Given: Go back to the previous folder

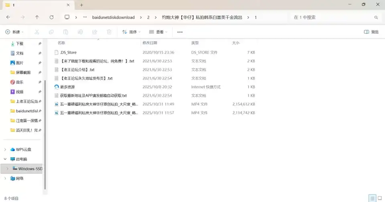Looking at the screenshot, I should 8,17.
